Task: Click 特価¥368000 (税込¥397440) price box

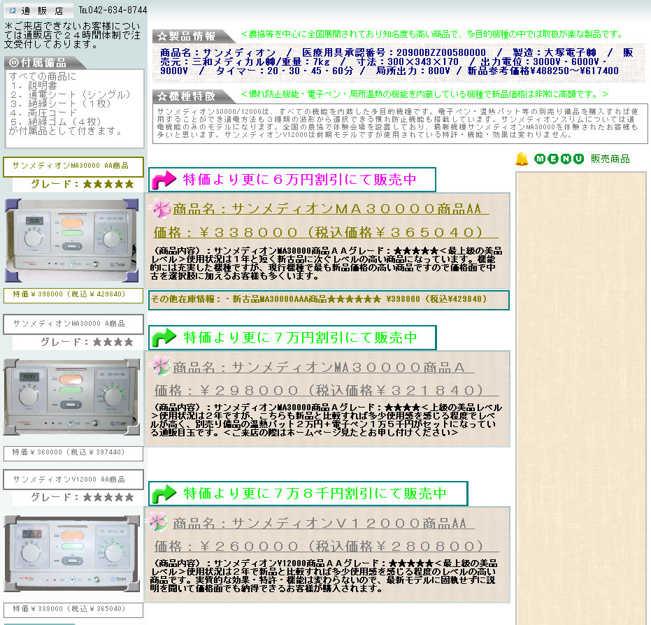Action: tap(73, 453)
